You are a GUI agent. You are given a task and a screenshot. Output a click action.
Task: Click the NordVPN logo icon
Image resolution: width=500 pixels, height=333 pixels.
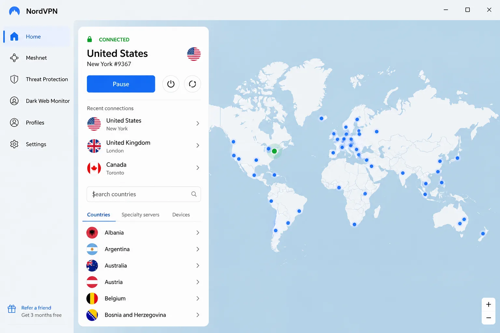(14, 11)
